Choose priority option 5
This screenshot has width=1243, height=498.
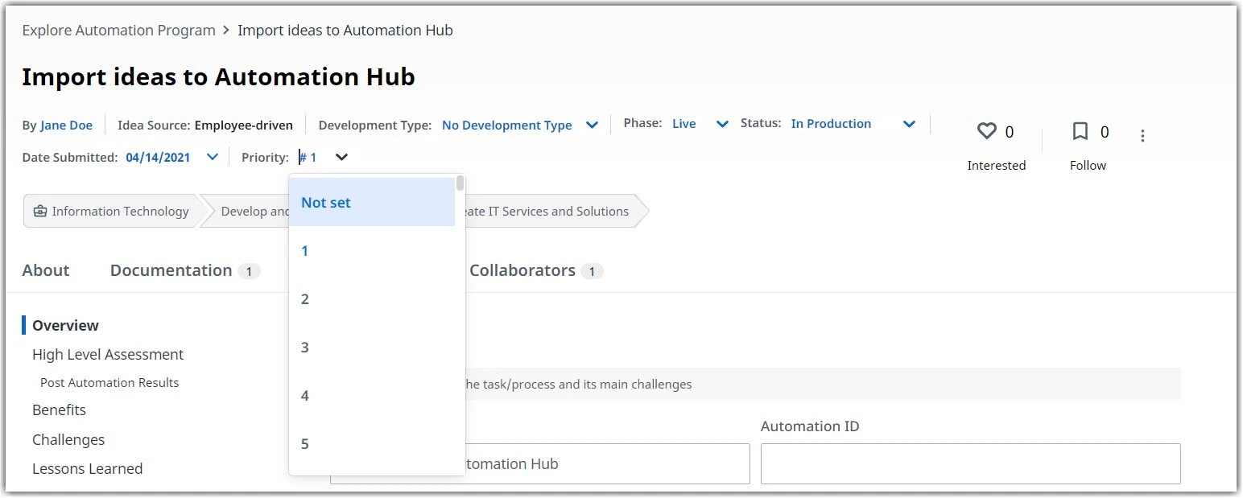point(372,444)
